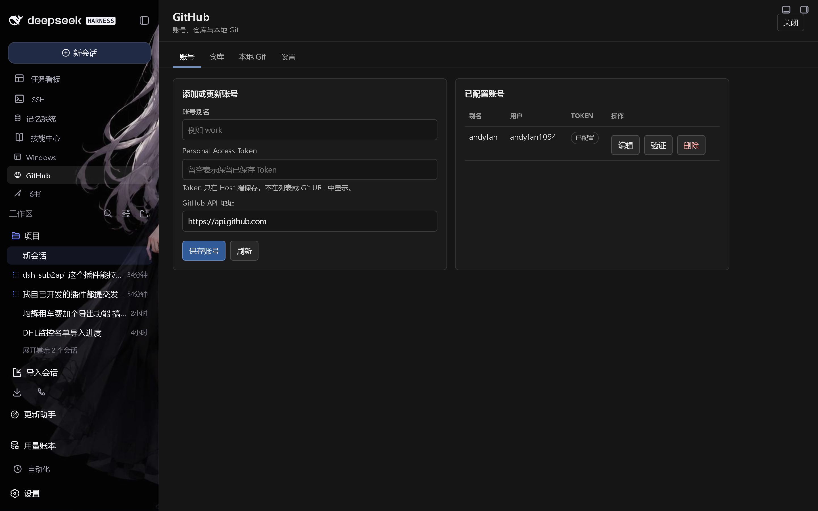Focus the 账号别名 input field
This screenshot has height=511, width=818.
click(310, 130)
